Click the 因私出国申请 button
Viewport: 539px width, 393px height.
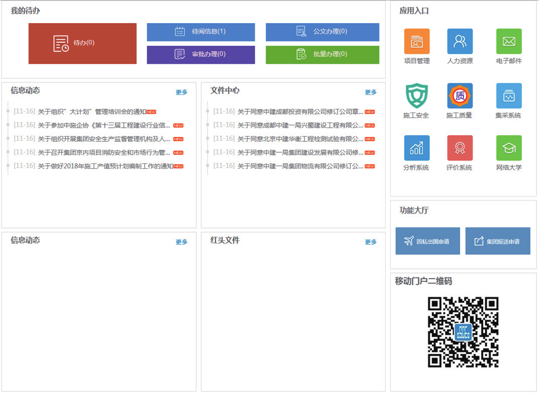point(427,241)
